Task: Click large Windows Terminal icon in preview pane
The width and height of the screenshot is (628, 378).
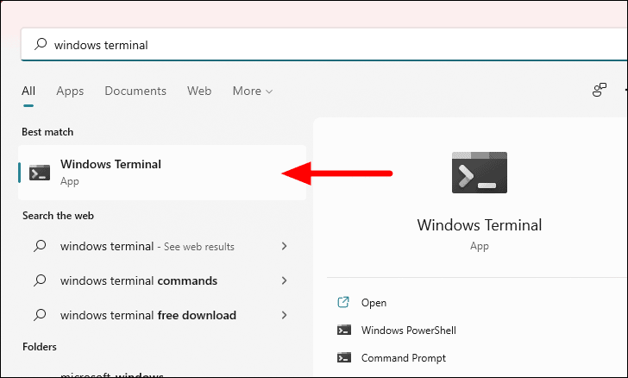Action: coord(480,173)
